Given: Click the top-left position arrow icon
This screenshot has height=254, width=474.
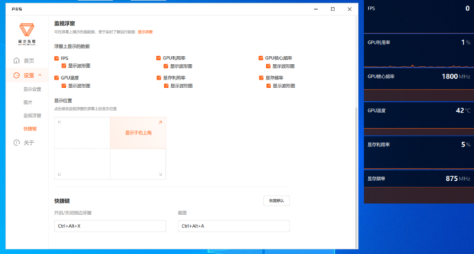Looking at the screenshot, I should coord(59,122).
